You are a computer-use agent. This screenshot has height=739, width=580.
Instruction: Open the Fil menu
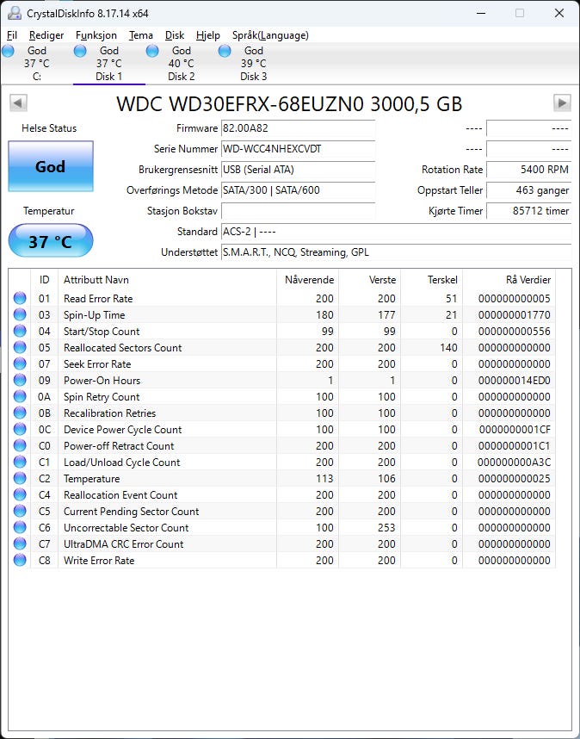click(x=12, y=35)
